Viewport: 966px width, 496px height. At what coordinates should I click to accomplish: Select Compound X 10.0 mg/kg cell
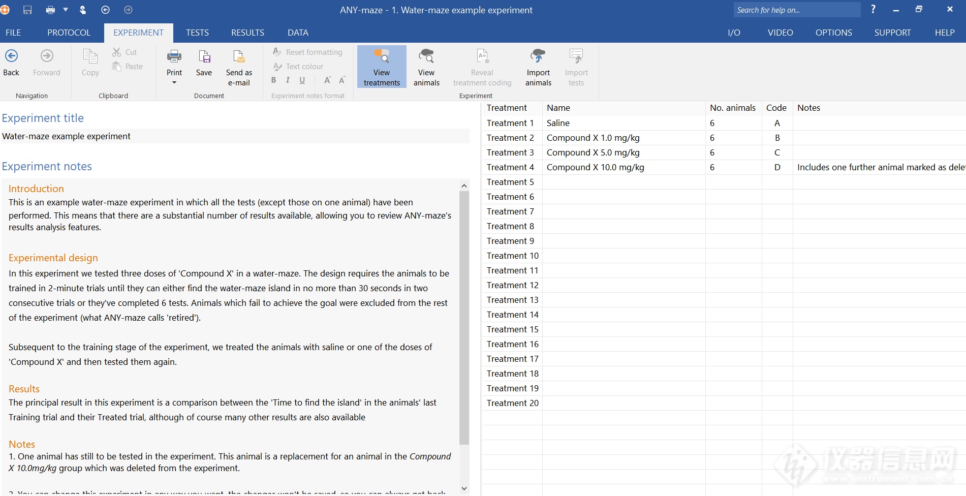(x=624, y=167)
